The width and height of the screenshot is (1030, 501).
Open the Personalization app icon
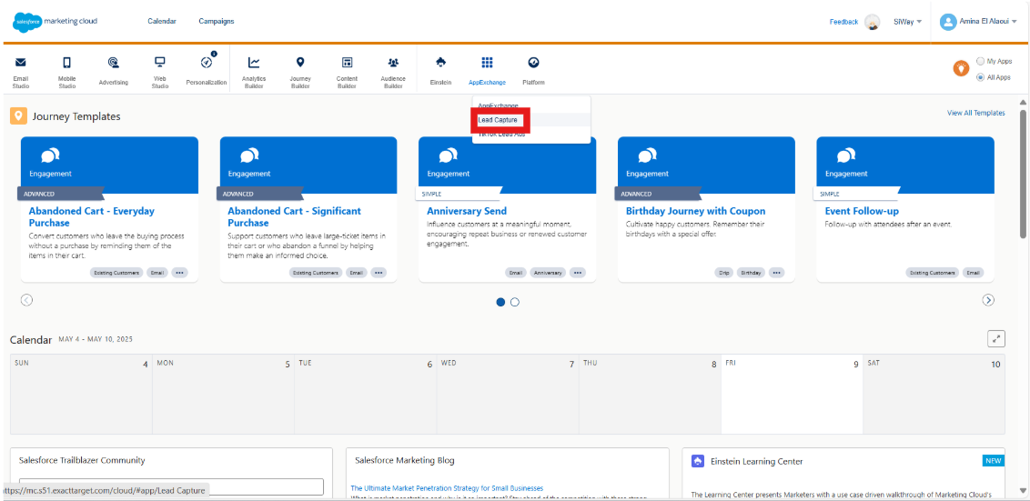(x=207, y=63)
